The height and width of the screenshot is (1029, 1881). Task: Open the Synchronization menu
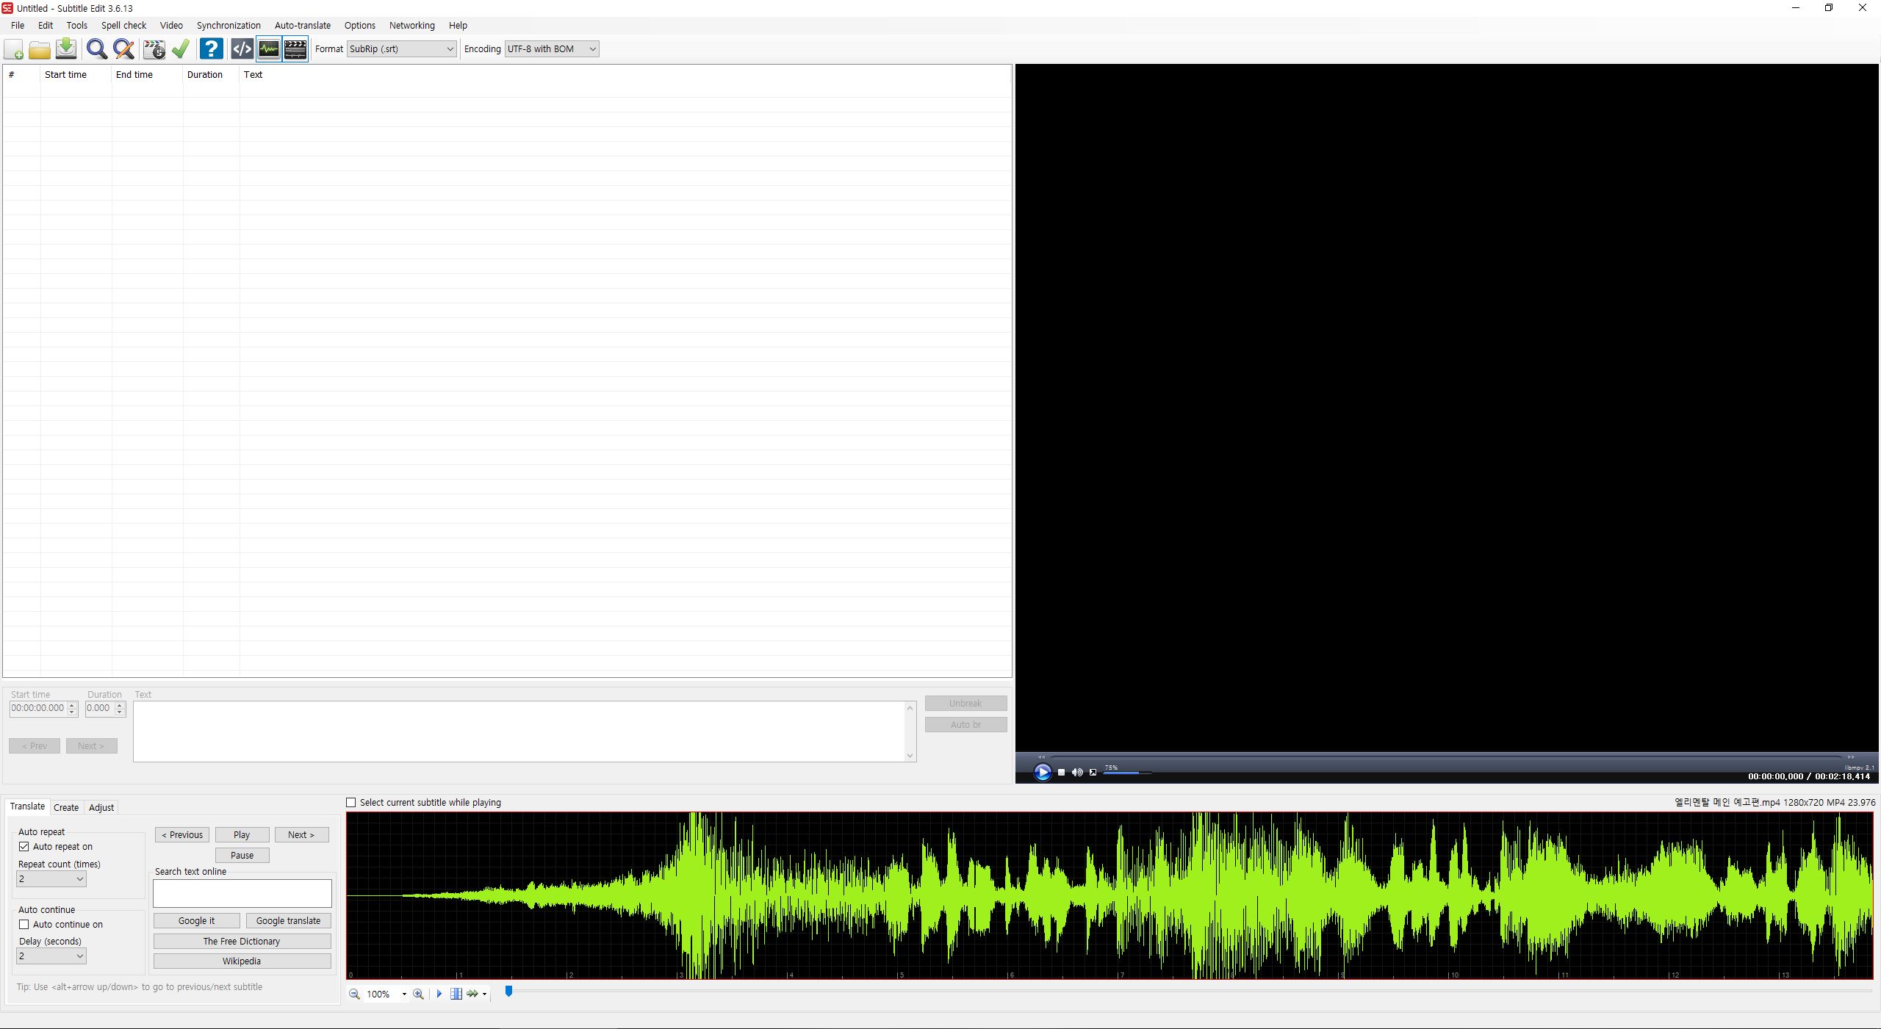(229, 25)
